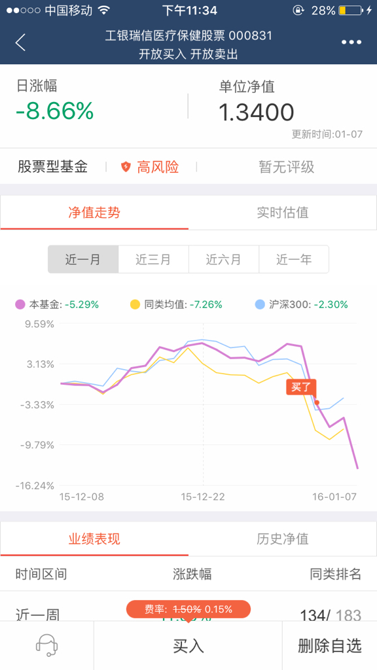This screenshot has height=670, width=377.
Task: Tap the yellow 同类均值 legend dot
Action: point(135,305)
